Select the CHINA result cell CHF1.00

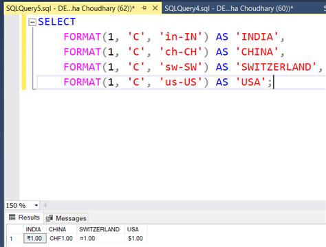(61, 239)
